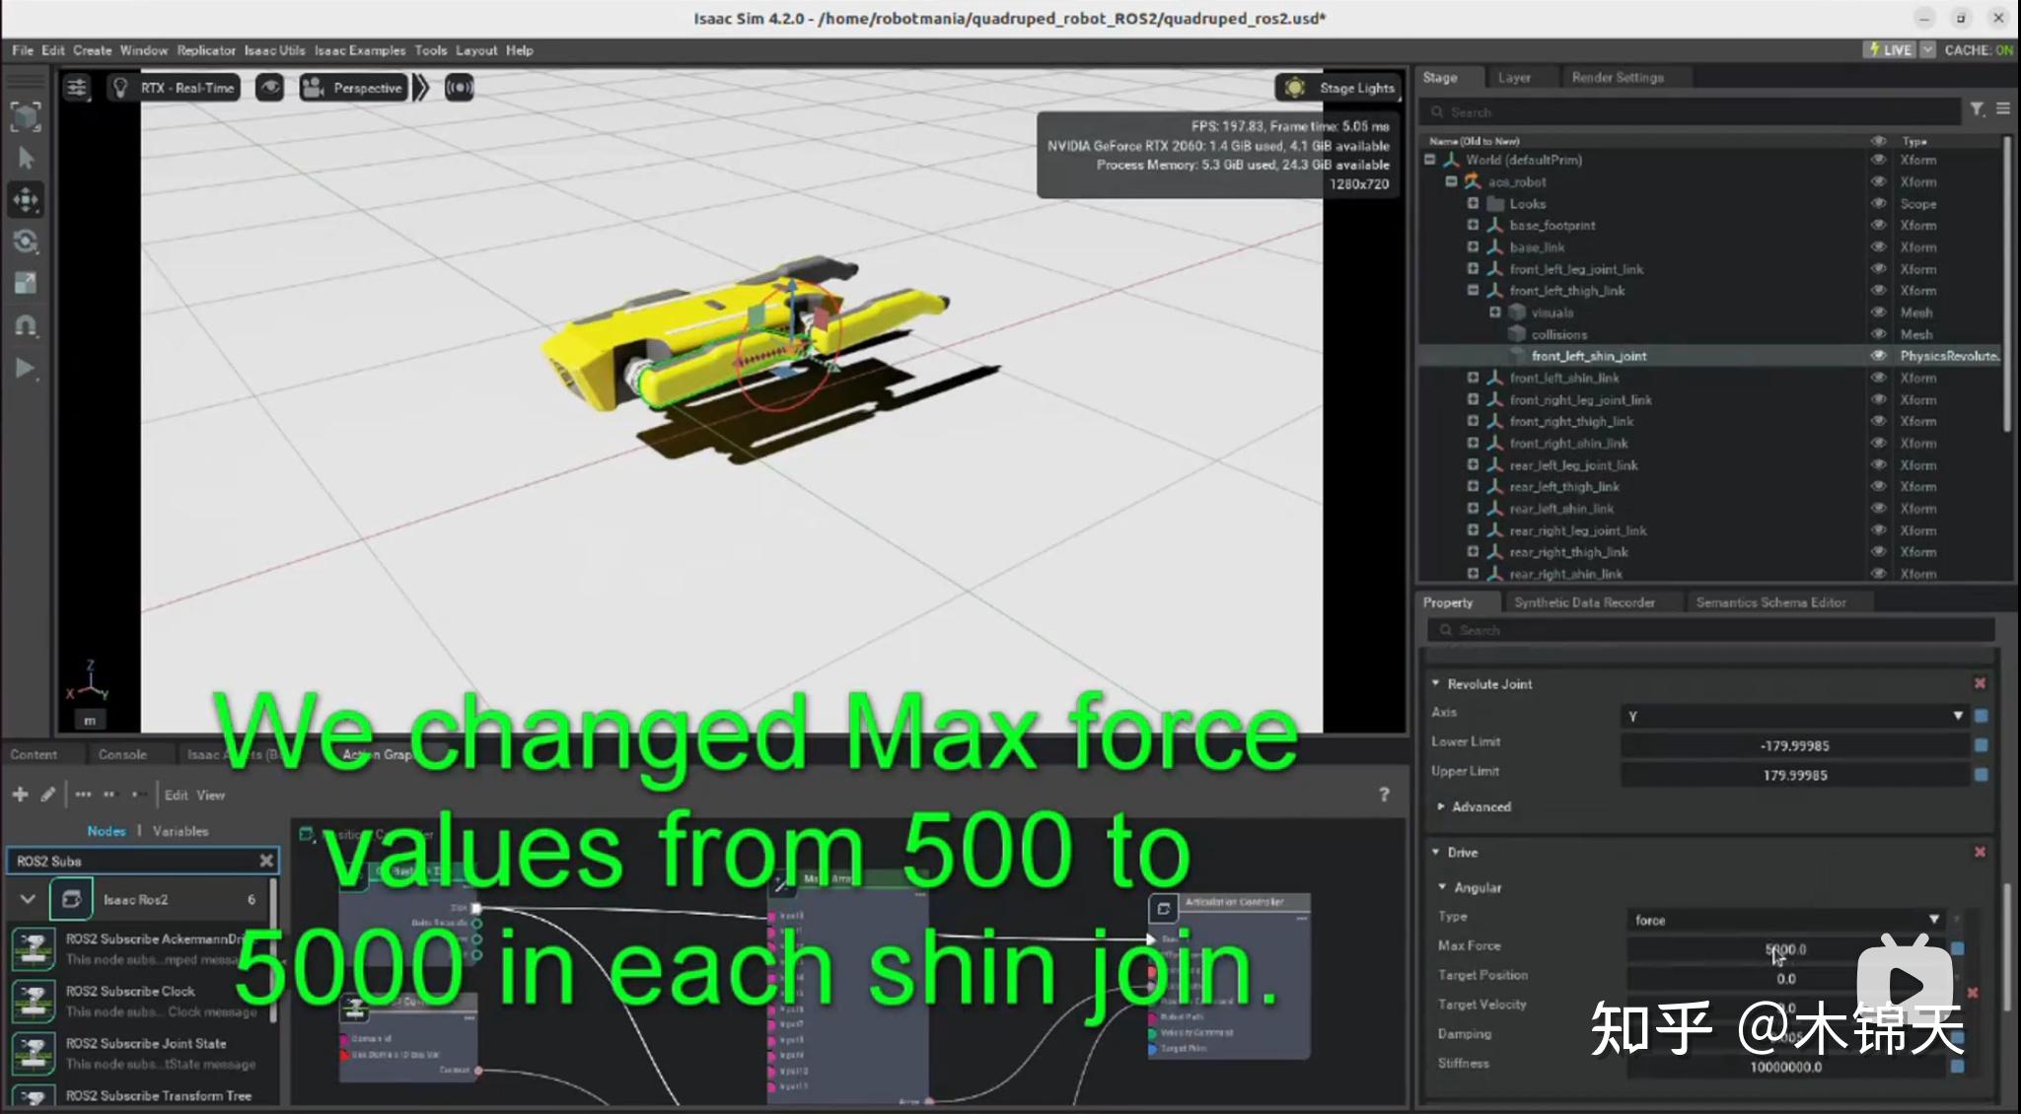Click the Search field in the Stage panel
Screen dimensions: 2021x1114
[x=1677, y=110]
